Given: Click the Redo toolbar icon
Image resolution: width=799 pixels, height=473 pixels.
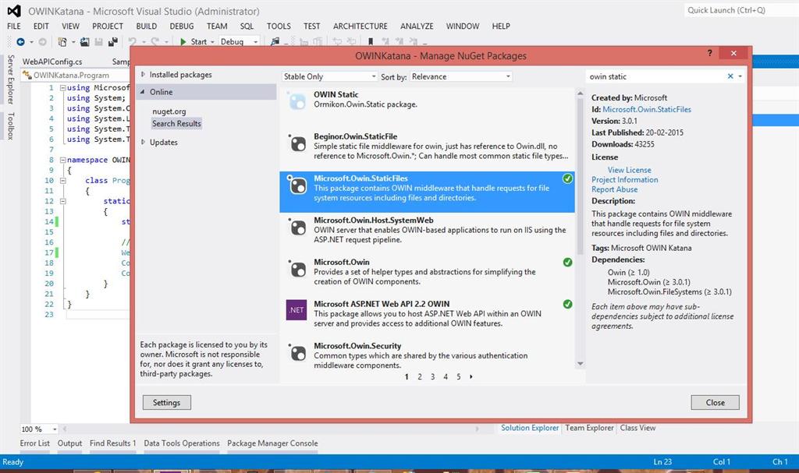Looking at the screenshot, I should click(x=155, y=42).
